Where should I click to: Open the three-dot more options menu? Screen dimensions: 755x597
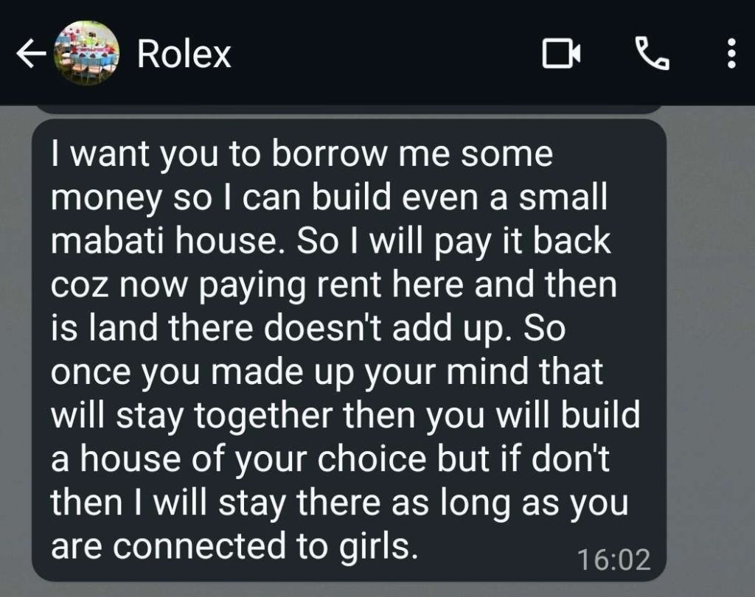coord(731,54)
